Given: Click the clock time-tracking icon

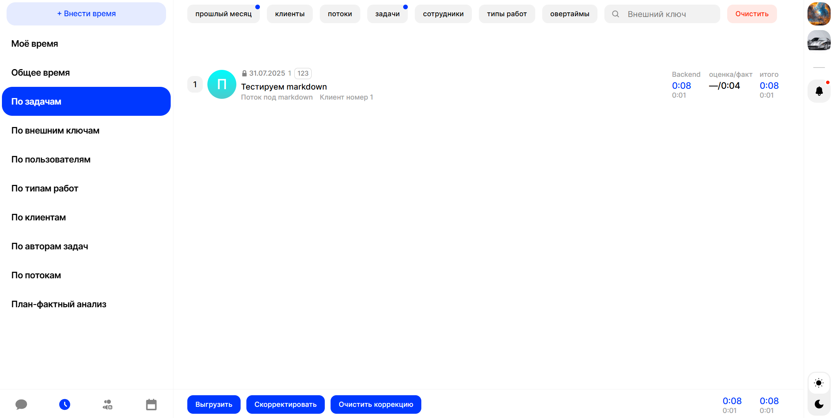Looking at the screenshot, I should [x=64, y=404].
